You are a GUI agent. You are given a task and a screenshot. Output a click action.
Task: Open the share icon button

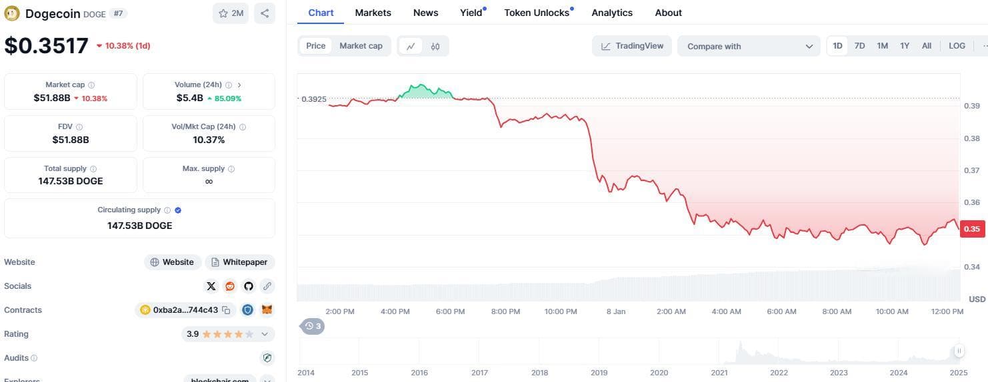pos(265,13)
